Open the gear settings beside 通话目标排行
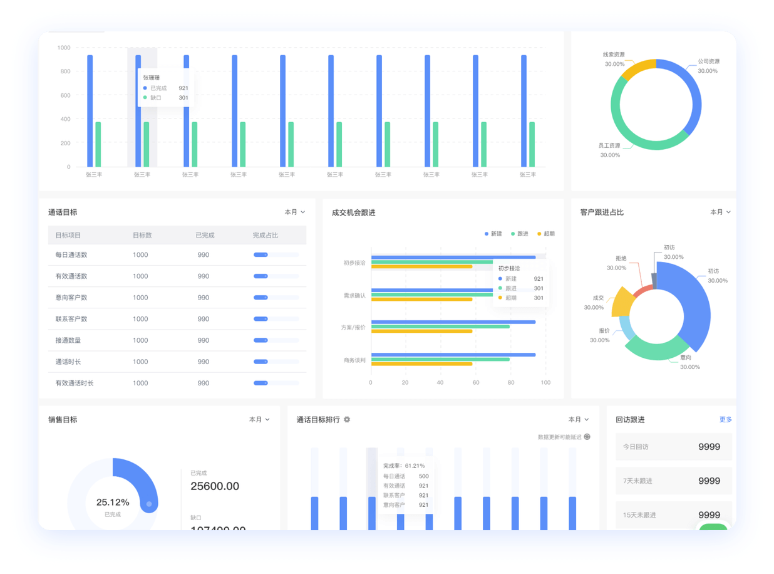Viewport: 774px width, 574px height. click(347, 420)
